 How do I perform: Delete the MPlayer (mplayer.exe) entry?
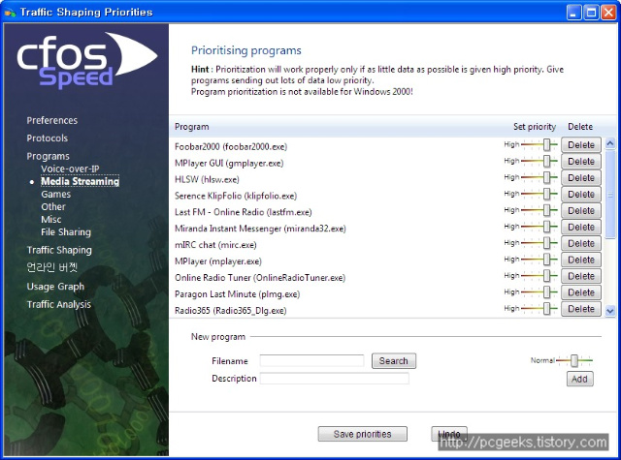[x=581, y=261]
